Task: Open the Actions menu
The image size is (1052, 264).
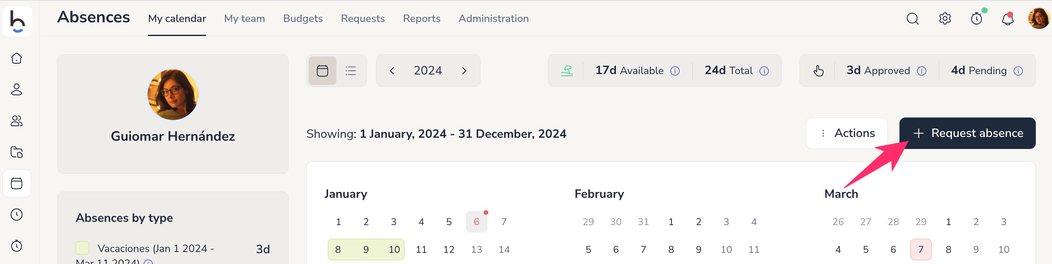Action: coord(847,133)
